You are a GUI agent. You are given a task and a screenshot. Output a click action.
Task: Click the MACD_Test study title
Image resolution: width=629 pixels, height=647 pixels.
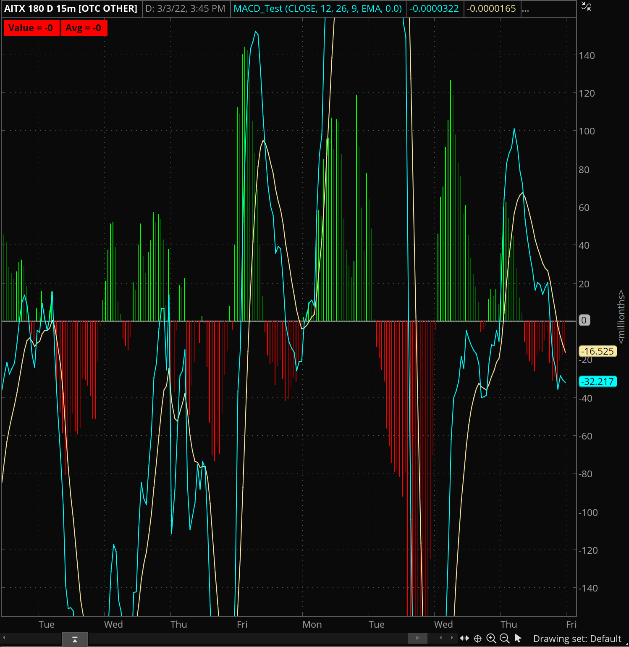click(317, 8)
